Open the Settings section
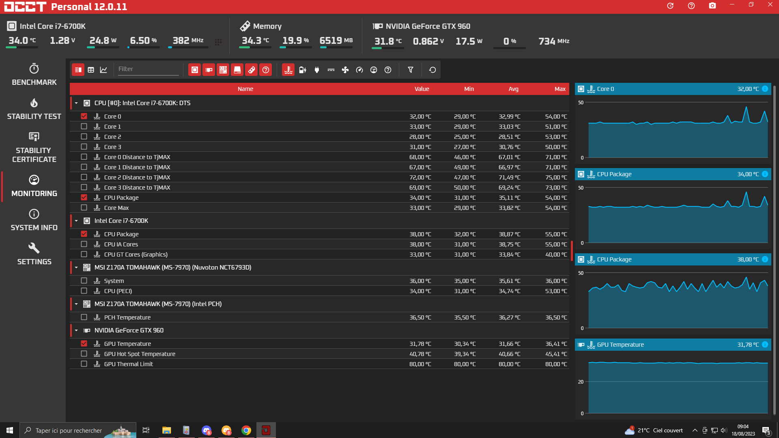 point(34,254)
